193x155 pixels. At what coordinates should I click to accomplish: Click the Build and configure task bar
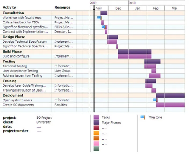135,56
